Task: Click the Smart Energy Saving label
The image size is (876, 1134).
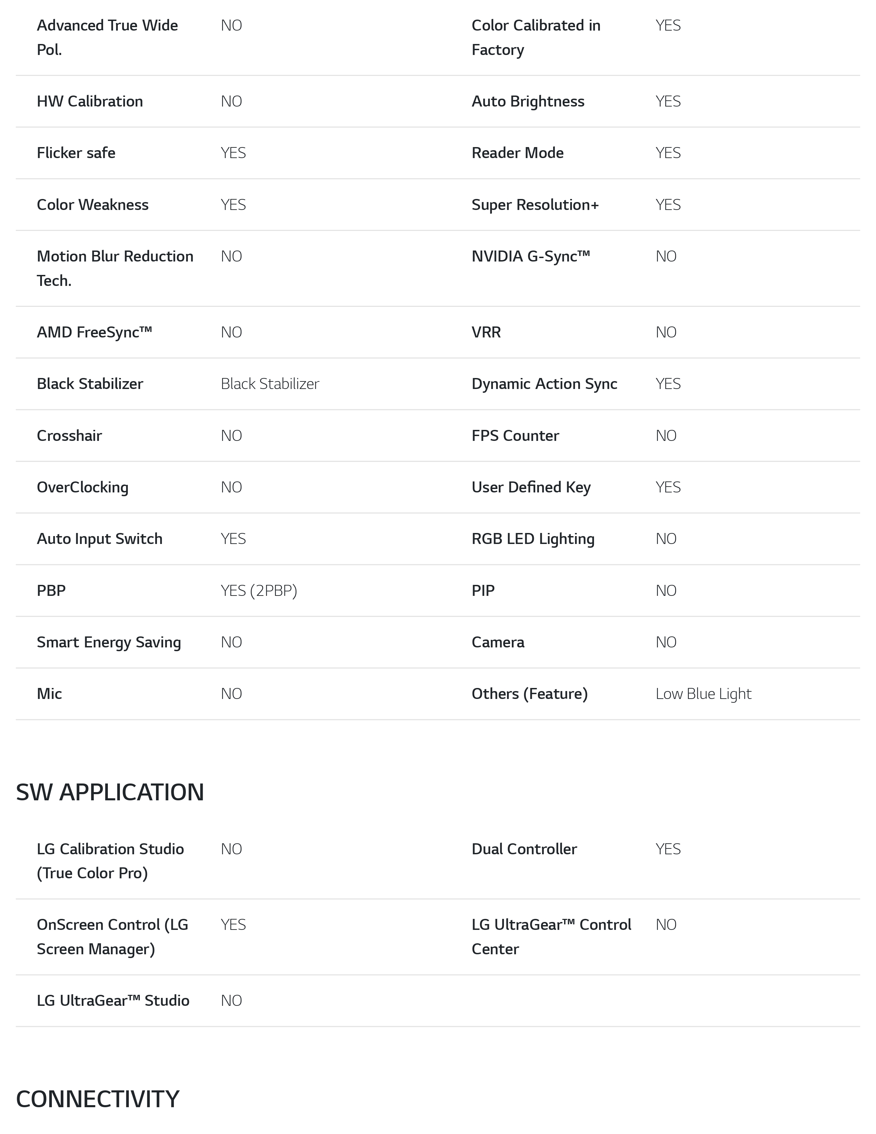Action: point(109,642)
